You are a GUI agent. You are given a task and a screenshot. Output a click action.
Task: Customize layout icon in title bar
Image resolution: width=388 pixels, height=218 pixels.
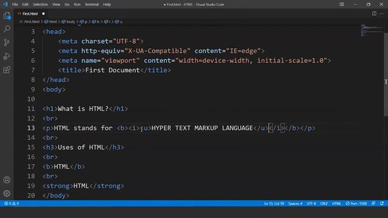(342, 4)
